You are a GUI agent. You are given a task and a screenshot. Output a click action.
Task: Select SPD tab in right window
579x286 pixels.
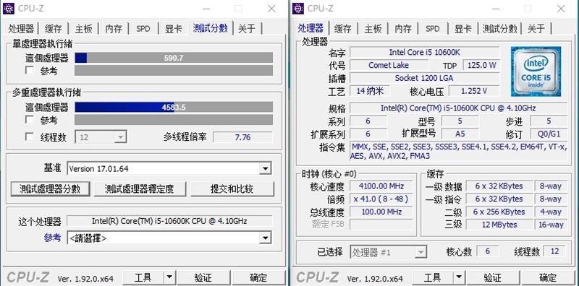click(x=433, y=29)
